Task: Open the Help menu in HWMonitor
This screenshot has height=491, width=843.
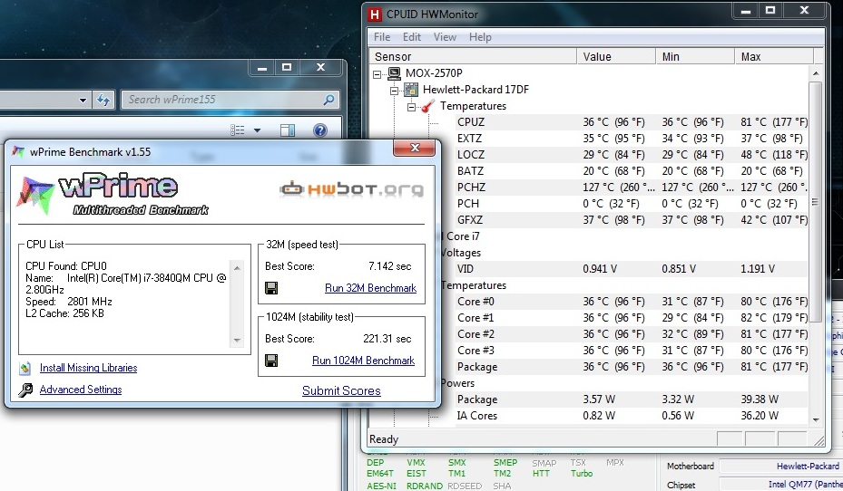Action: (x=480, y=37)
